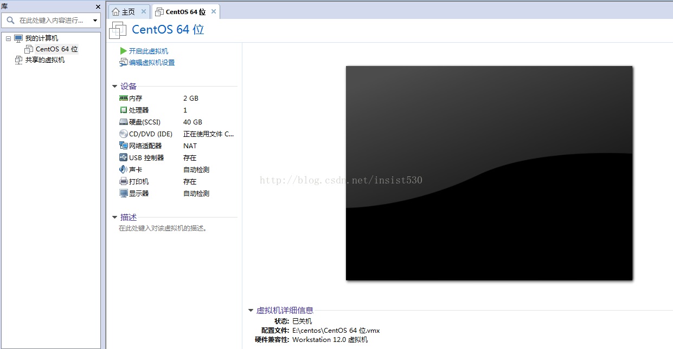
Task: Click display value 自动检测
Action: coord(196,193)
